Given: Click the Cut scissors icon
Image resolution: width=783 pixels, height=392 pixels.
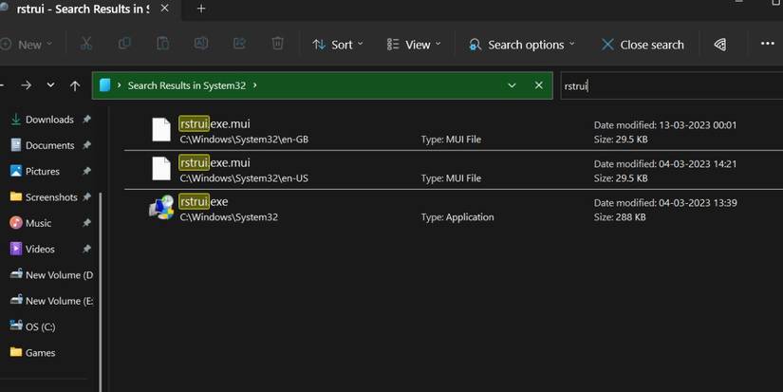Looking at the screenshot, I should (86, 44).
